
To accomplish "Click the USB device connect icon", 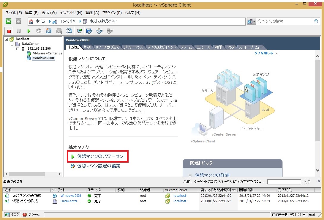I will tap(110, 31).
